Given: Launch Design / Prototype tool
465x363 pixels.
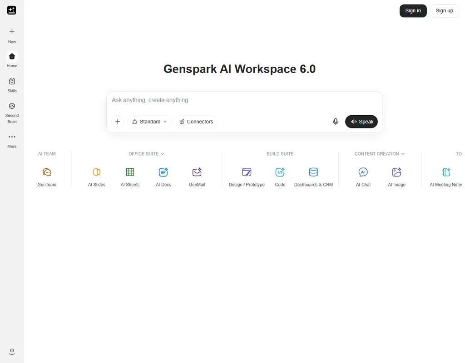Looking at the screenshot, I should (x=247, y=177).
